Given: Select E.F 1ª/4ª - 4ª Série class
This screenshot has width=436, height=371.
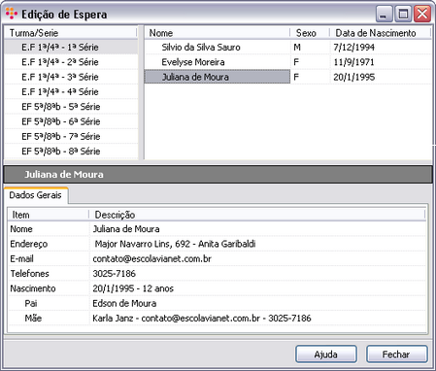Looking at the screenshot, I should (71, 92).
